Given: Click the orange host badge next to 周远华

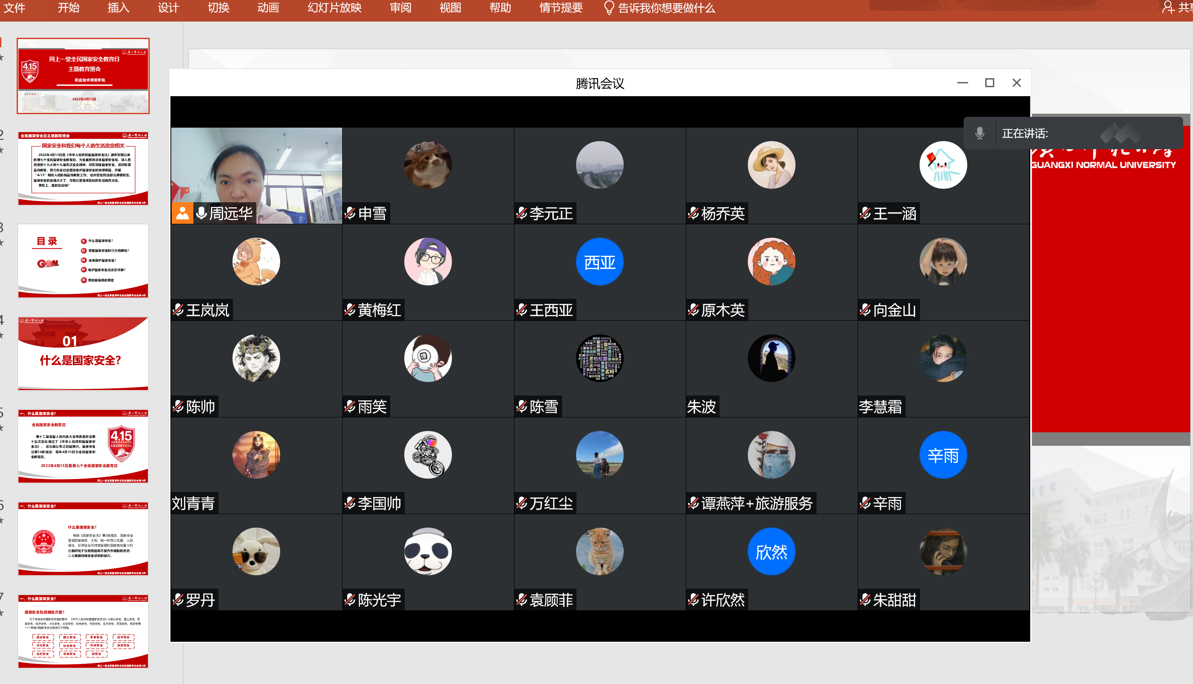Looking at the screenshot, I should 183,214.
